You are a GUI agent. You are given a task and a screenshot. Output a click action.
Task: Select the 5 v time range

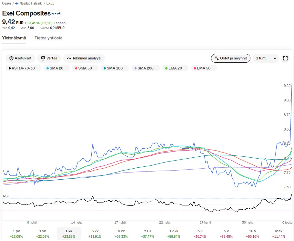click(x=226, y=234)
